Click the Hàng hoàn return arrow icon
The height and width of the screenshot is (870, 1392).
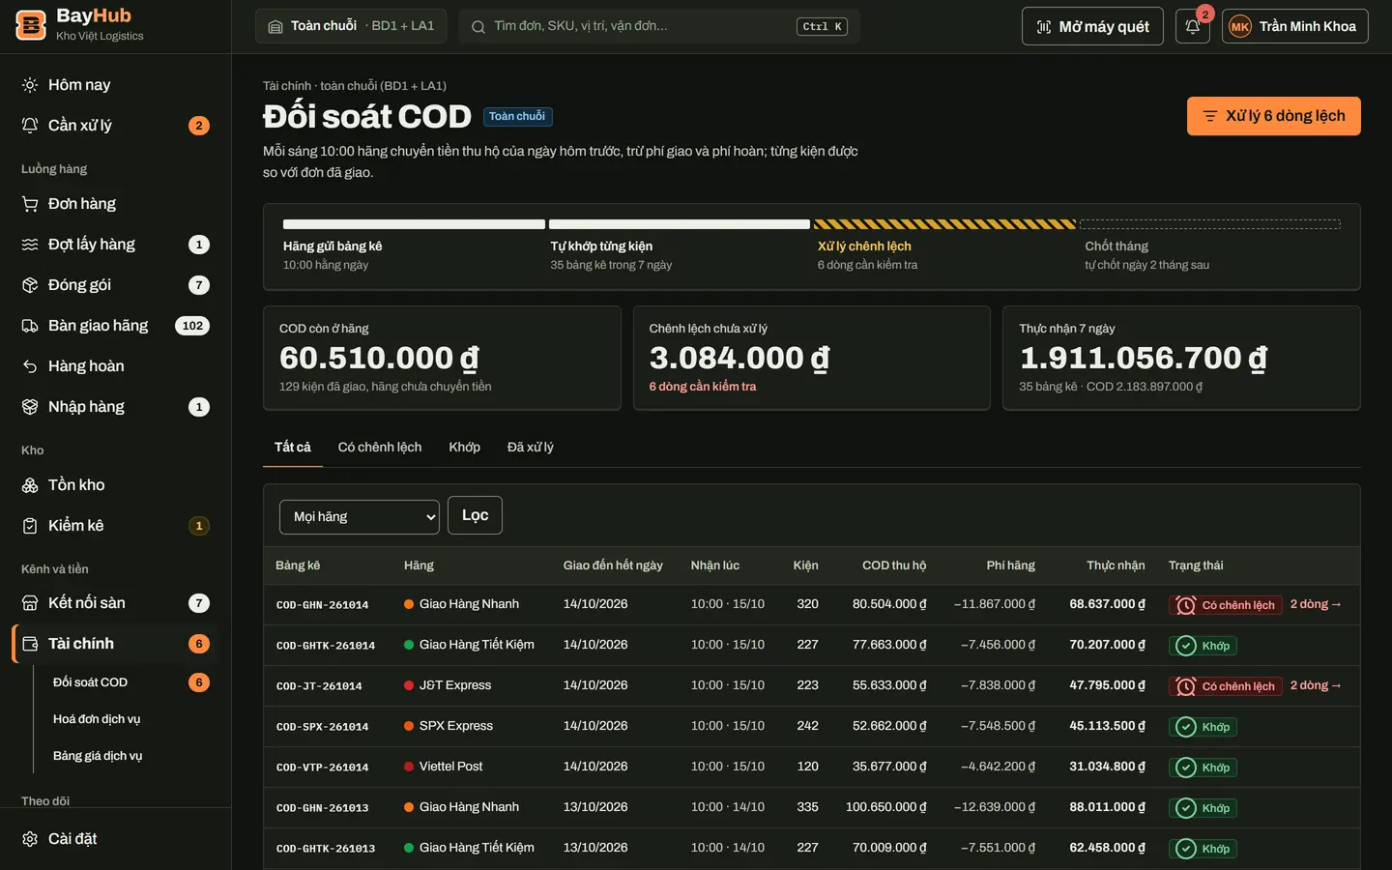(x=30, y=366)
